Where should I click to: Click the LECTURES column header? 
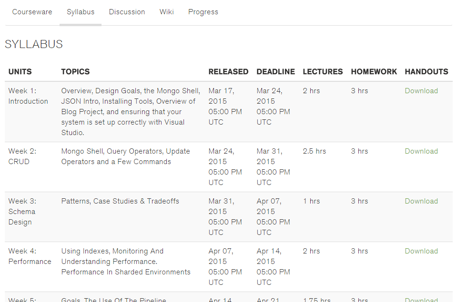(x=322, y=71)
